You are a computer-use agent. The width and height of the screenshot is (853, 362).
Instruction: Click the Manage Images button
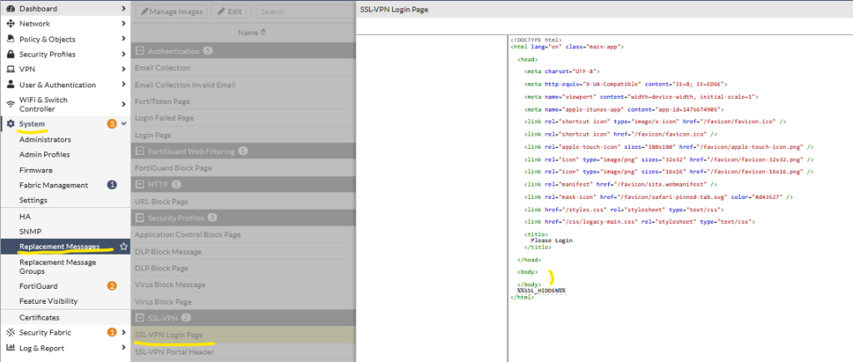[x=172, y=12]
